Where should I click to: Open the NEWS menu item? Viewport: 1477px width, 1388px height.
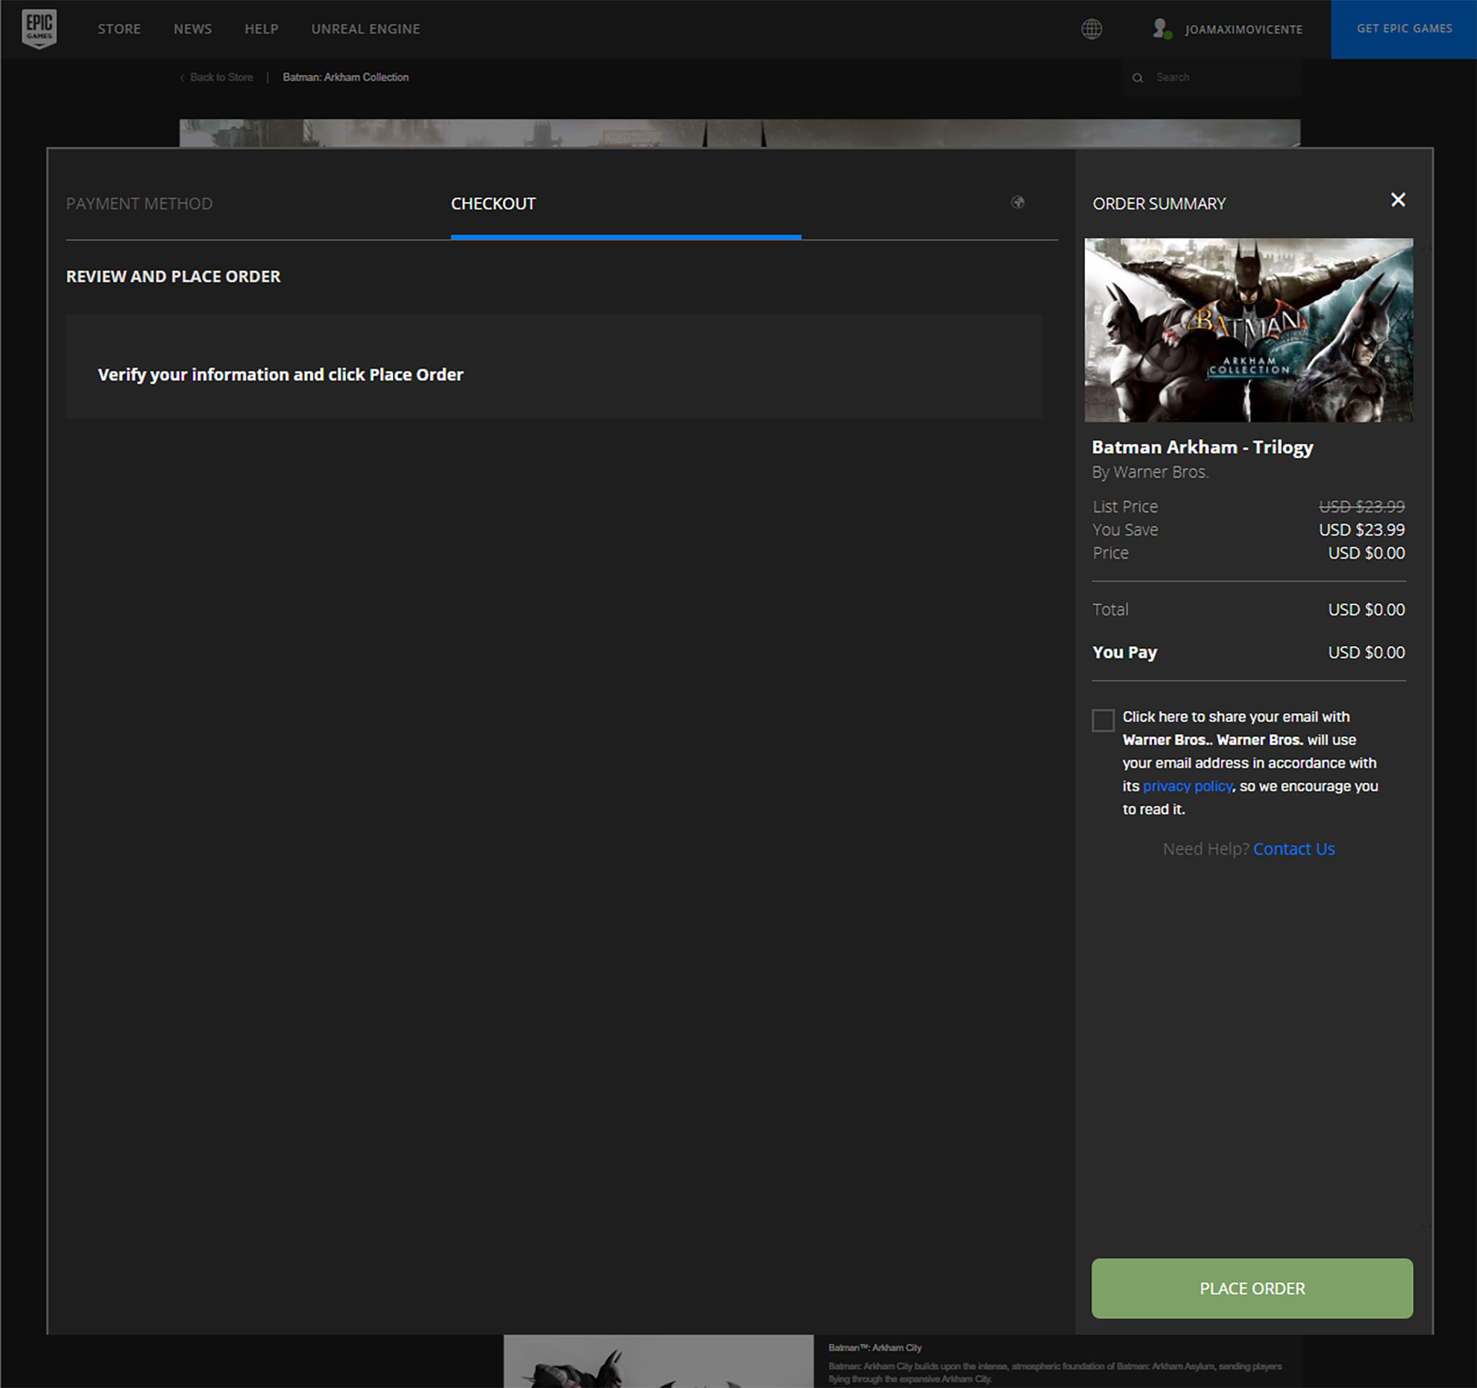[193, 29]
